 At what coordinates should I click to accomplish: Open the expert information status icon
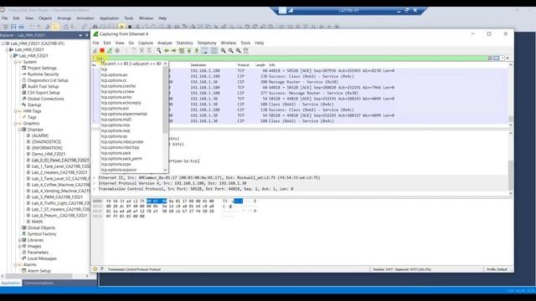(x=95, y=269)
